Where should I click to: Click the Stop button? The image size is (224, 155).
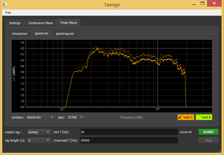[209, 140]
